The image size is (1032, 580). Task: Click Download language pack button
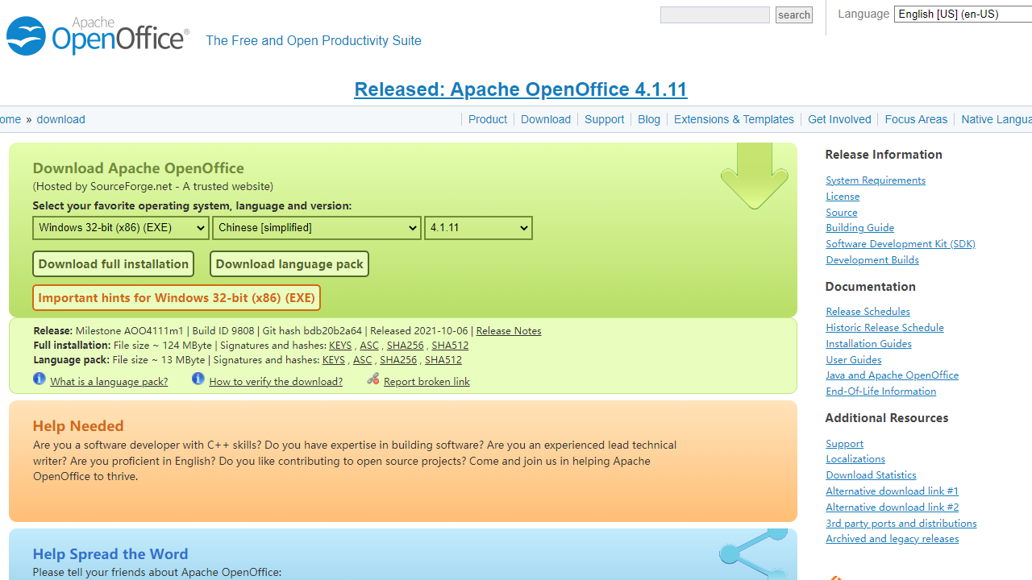289,264
